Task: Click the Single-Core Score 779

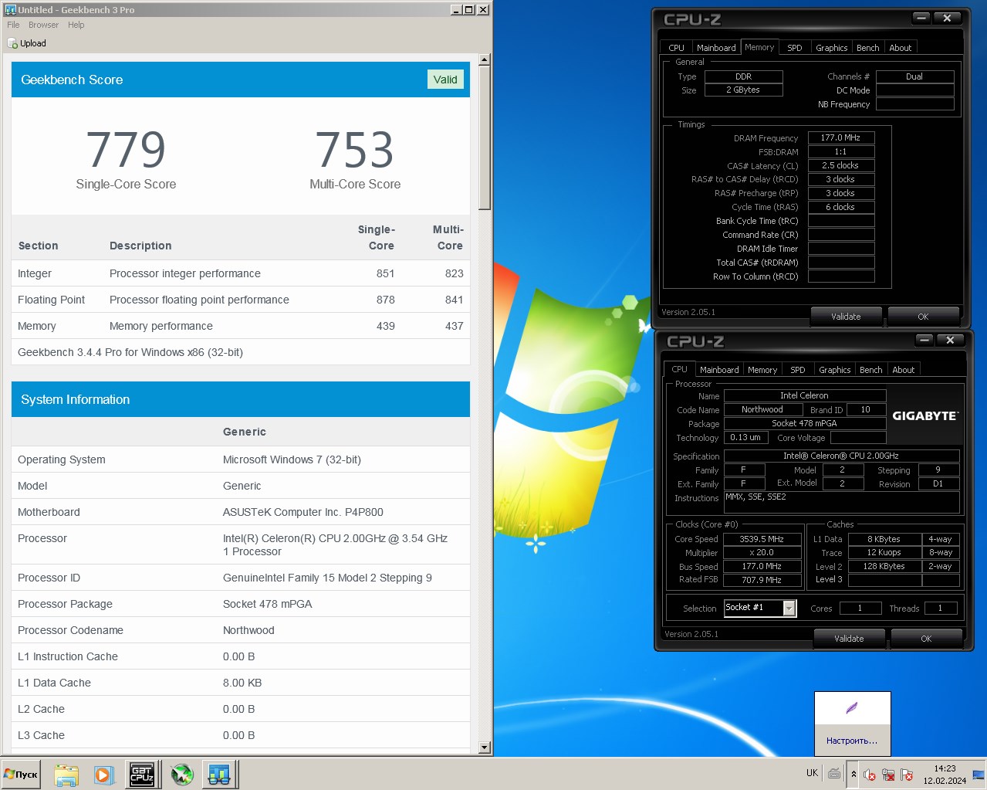Action: point(126,150)
